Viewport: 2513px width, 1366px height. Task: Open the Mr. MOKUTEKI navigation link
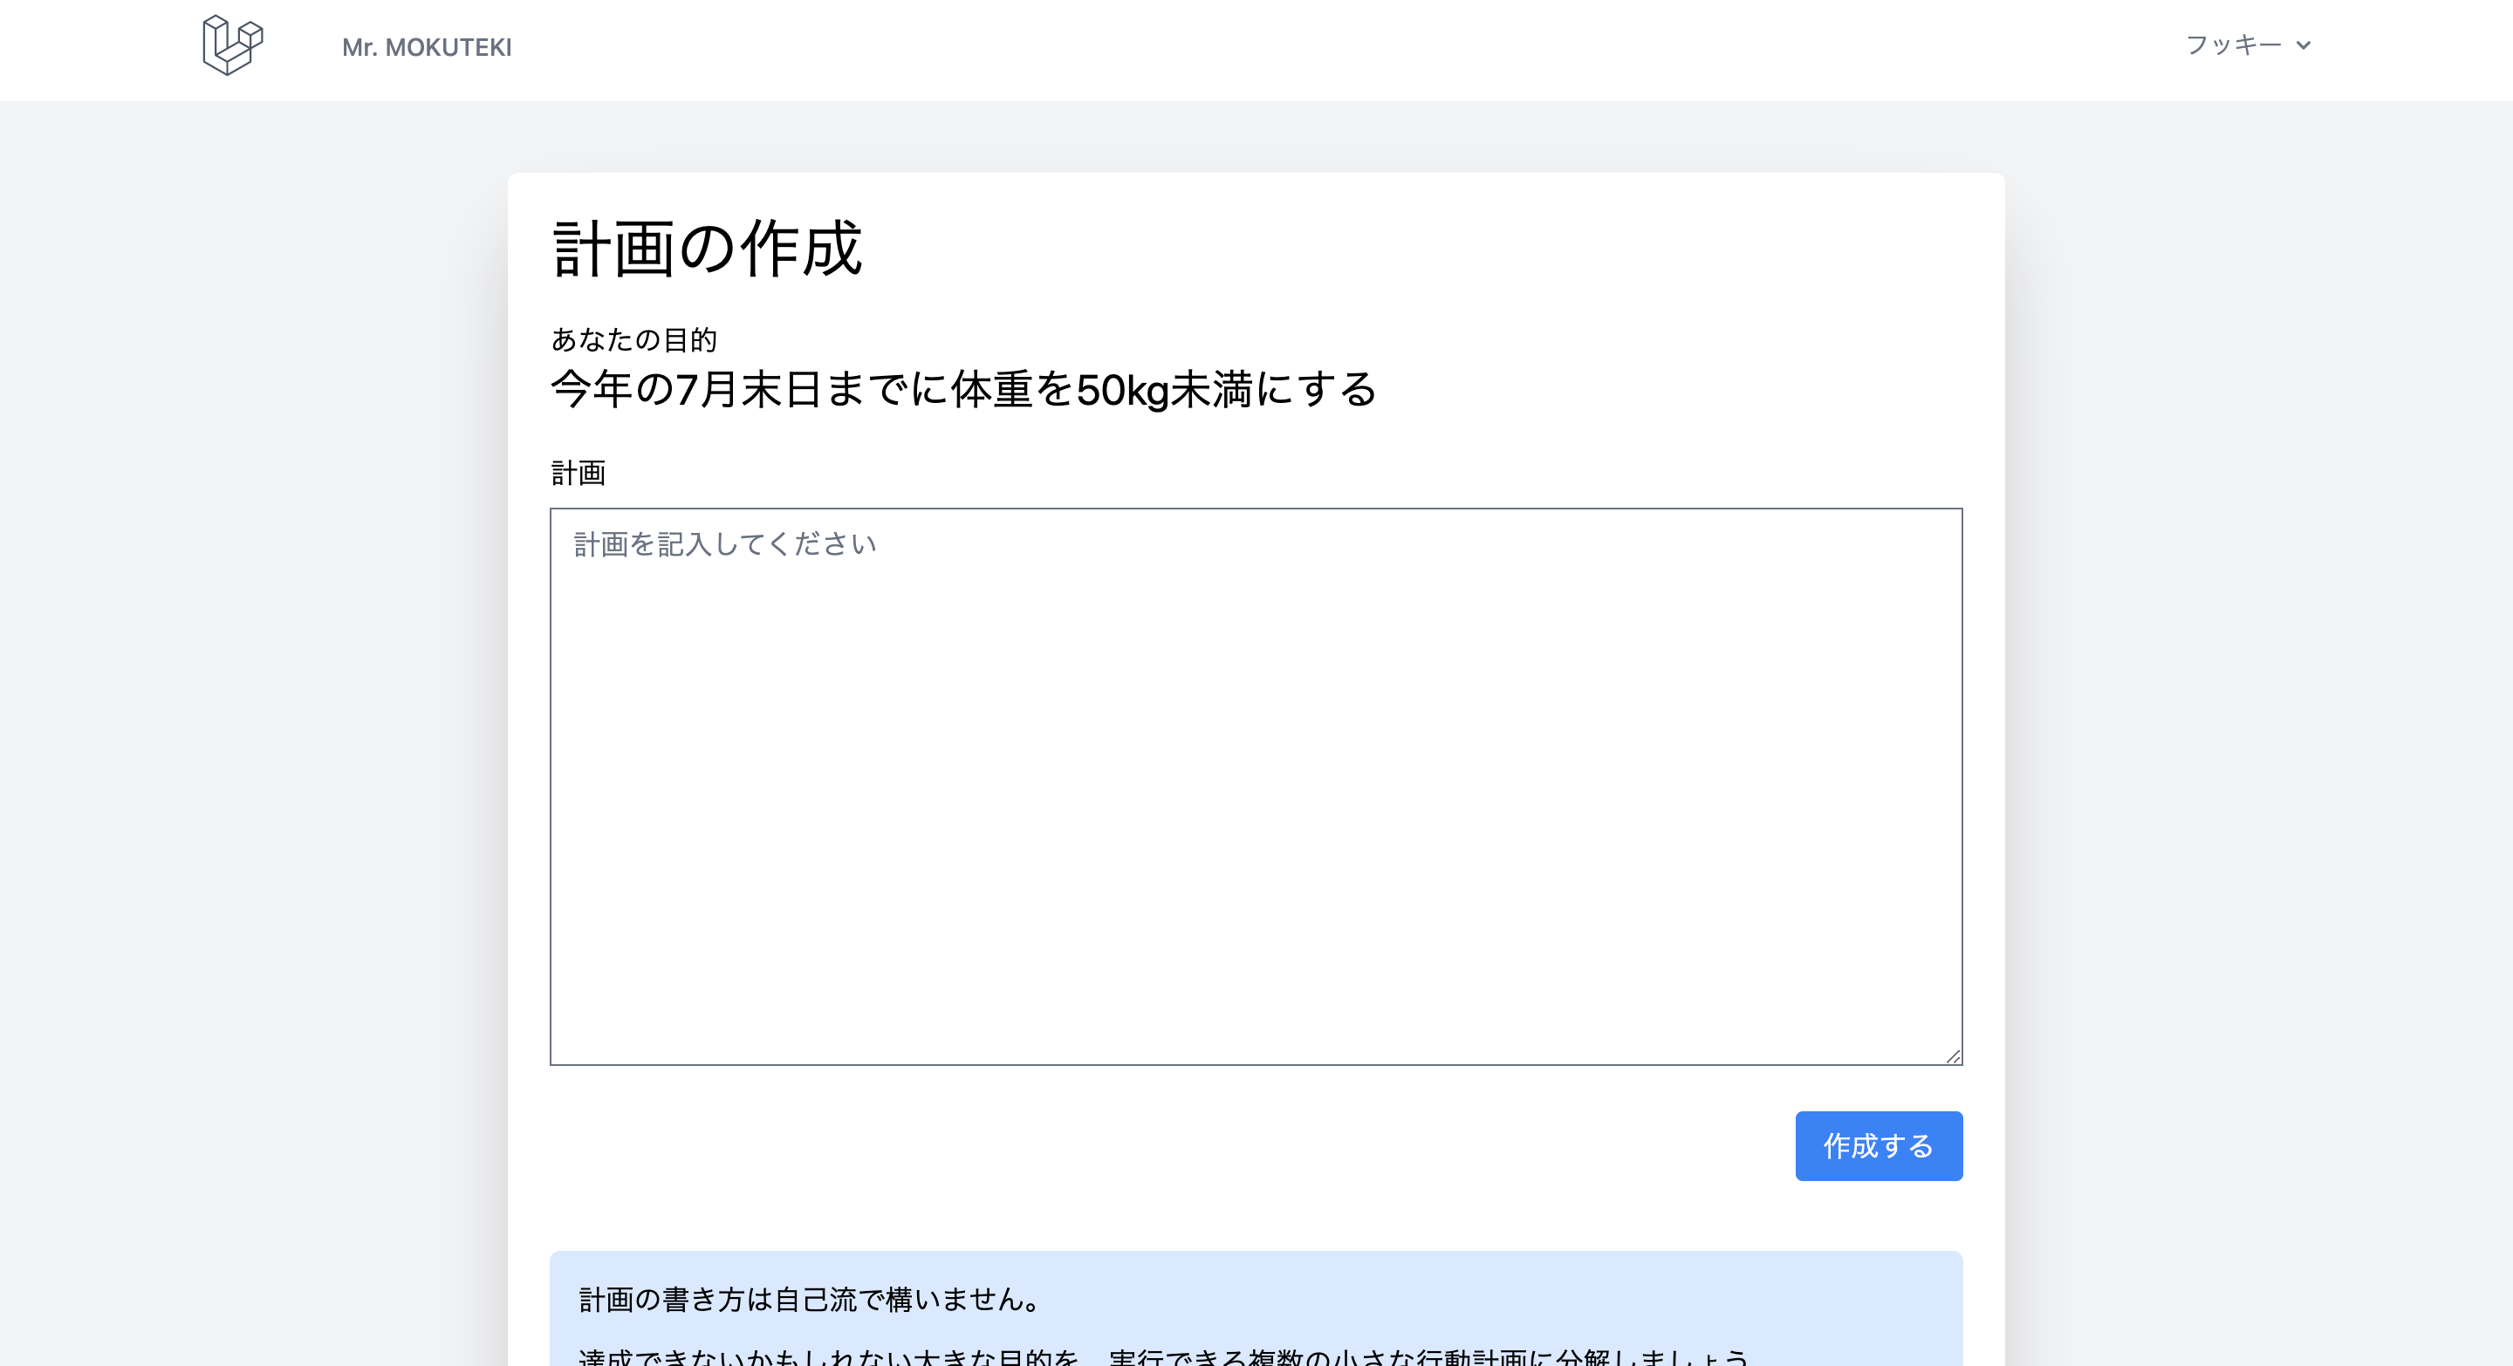(x=427, y=47)
